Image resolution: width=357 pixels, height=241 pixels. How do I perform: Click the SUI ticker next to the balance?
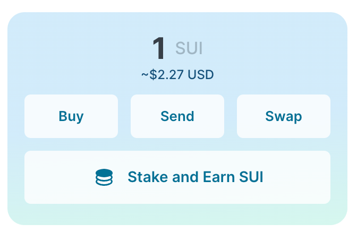(189, 48)
